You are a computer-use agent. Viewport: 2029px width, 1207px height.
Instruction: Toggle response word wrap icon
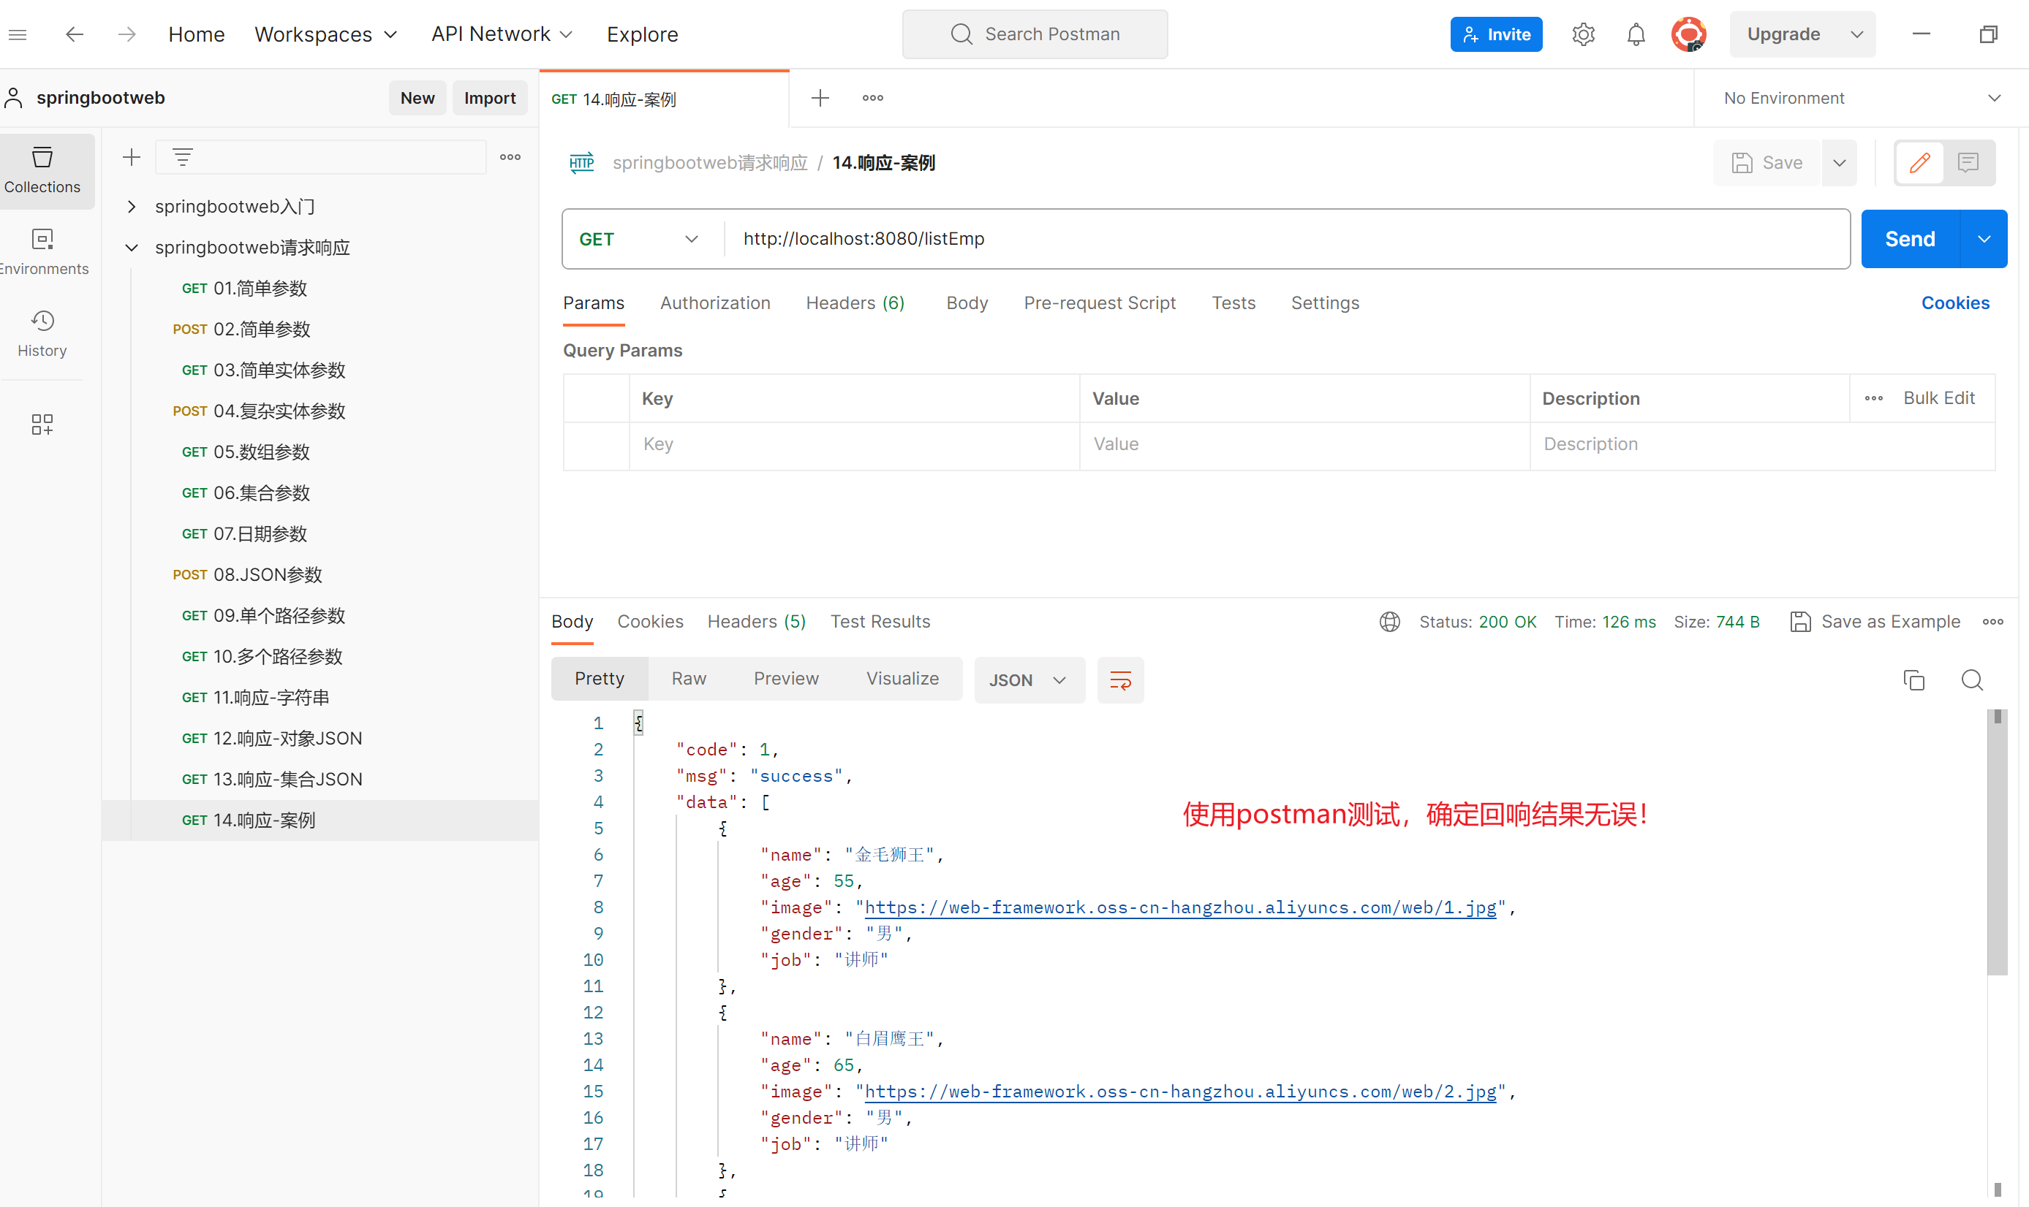(x=1120, y=680)
